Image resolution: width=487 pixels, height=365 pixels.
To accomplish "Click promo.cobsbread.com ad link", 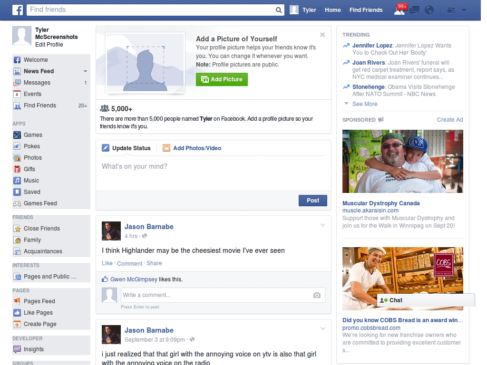I will [x=371, y=328].
